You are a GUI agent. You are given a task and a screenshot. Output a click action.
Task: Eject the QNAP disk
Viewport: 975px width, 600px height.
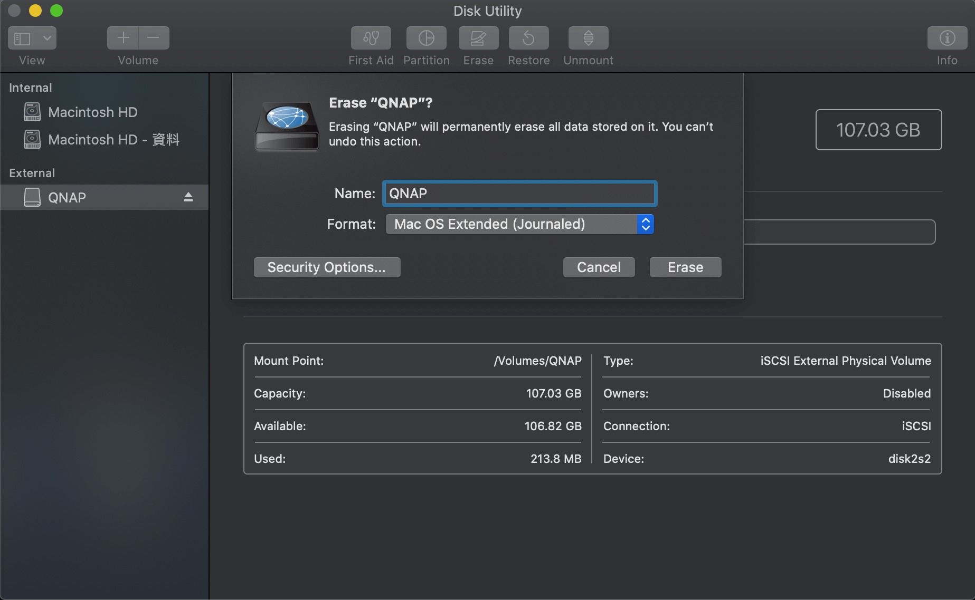[x=188, y=197]
